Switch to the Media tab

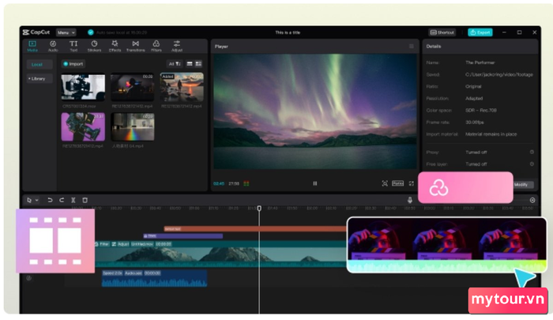click(32, 46)
